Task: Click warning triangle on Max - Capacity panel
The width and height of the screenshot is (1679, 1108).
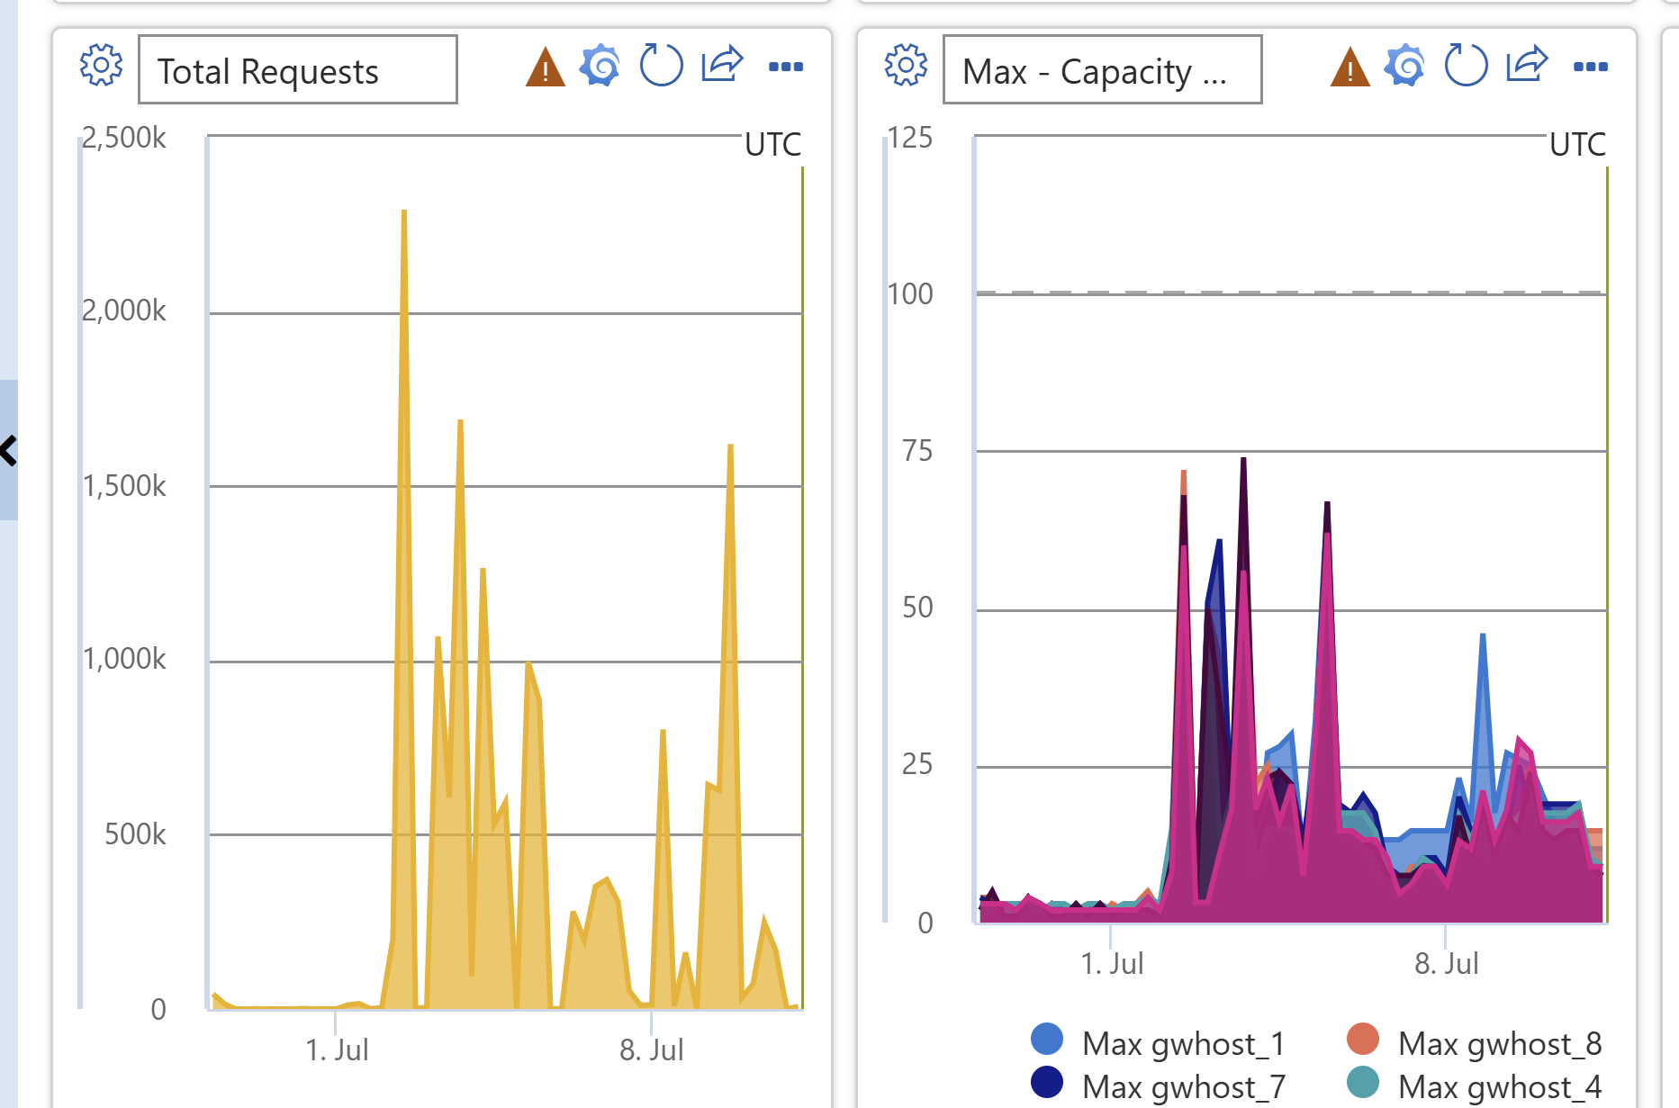Action: click(1350, 68)
